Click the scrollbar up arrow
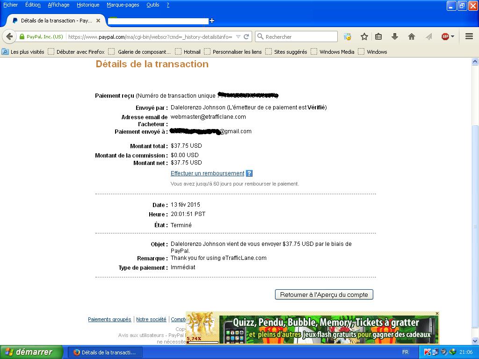 click(x=475, y=62)
